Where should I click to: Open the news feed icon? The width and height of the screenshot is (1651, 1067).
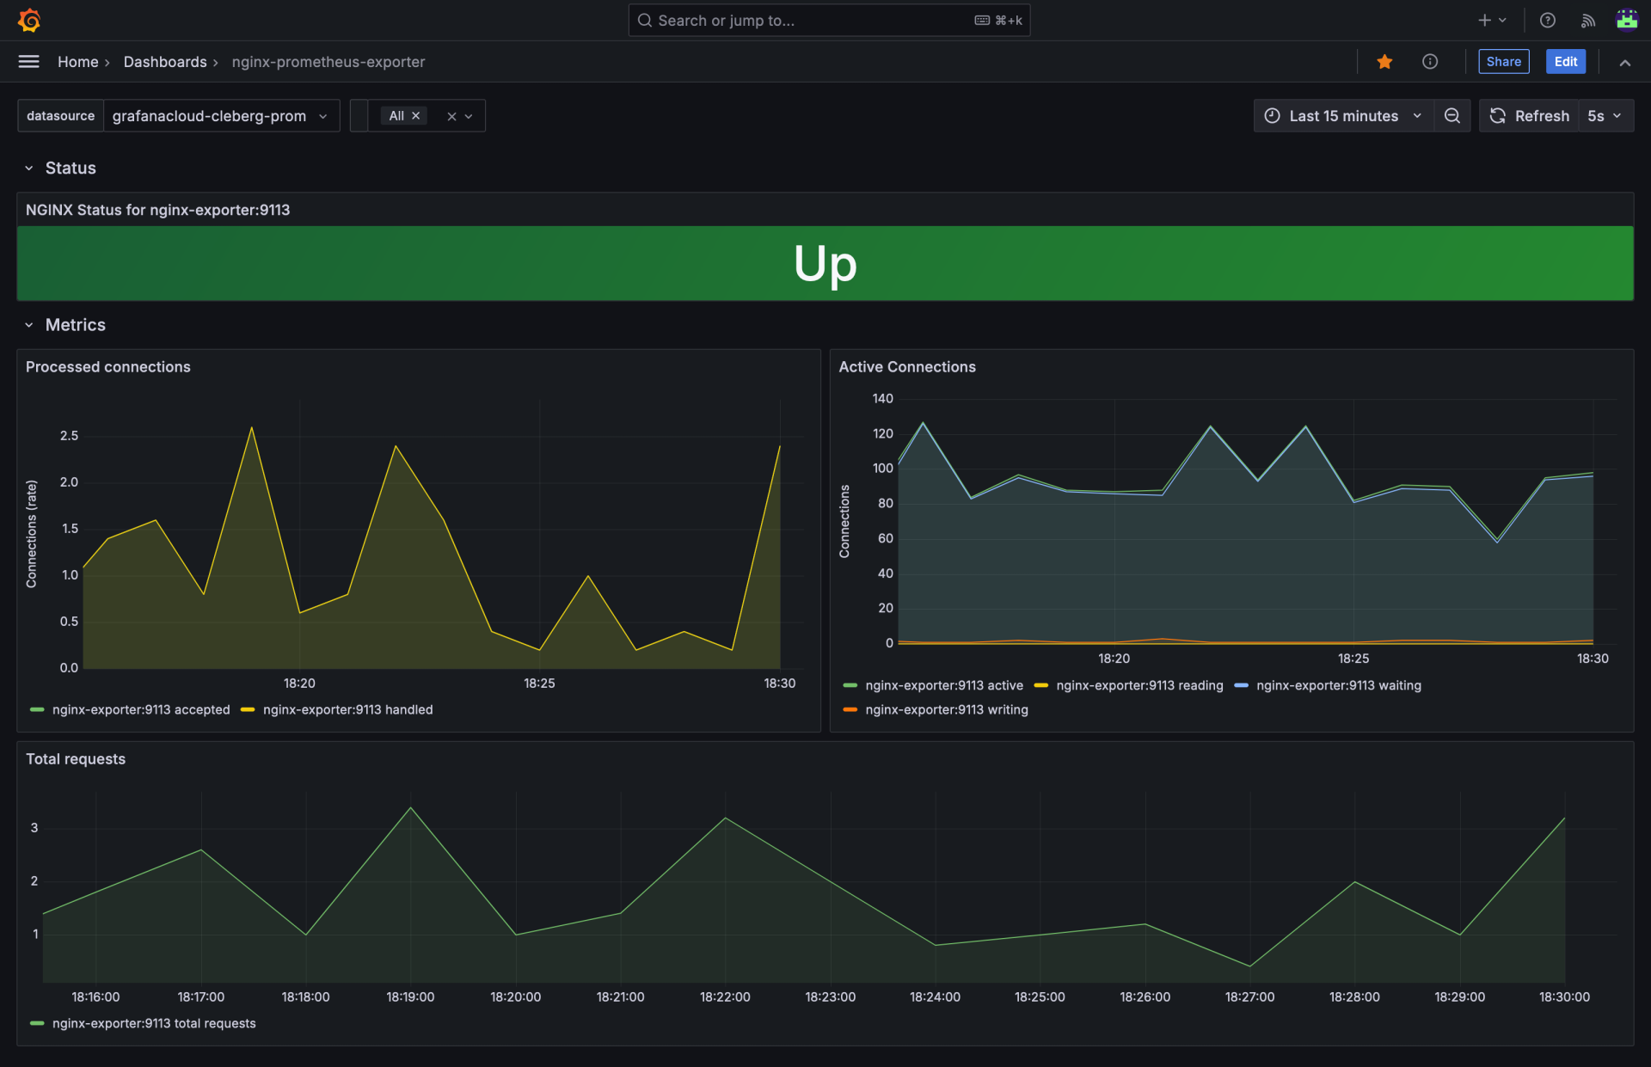click(x=1587, y=20)
